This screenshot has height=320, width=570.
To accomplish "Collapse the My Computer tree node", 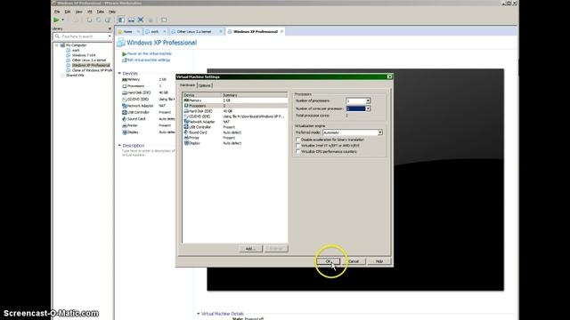I will [57, 45].
